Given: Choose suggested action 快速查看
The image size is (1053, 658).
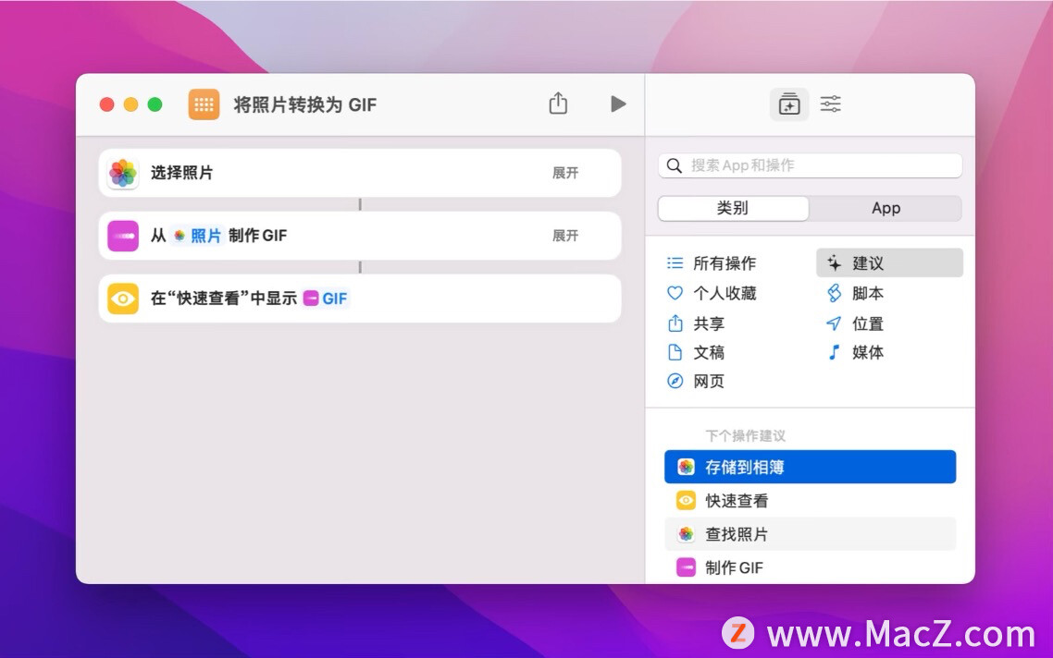Looking at the screenshot, I should pos(810,500).
